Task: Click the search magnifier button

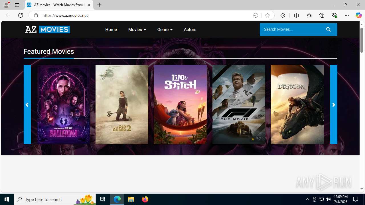Action: [328, 29]
